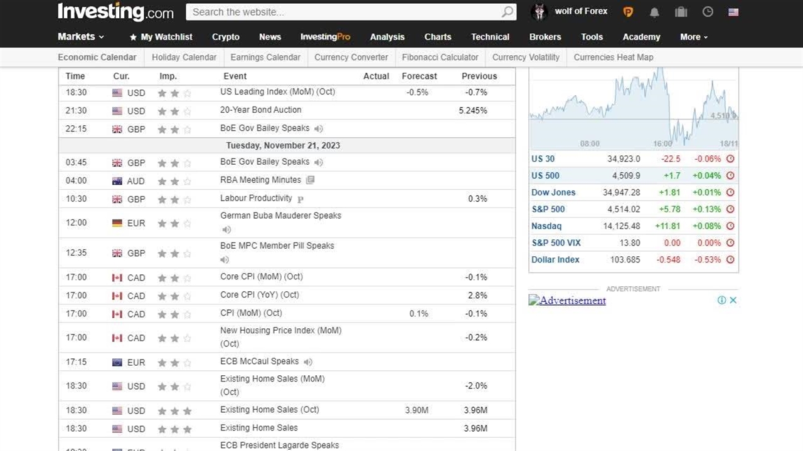Open the US flag edition selector
This screenshot has width=803, height=451.
733,12
